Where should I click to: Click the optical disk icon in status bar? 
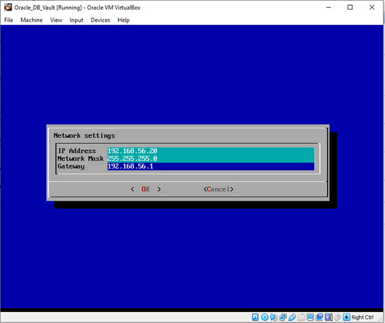265,317
